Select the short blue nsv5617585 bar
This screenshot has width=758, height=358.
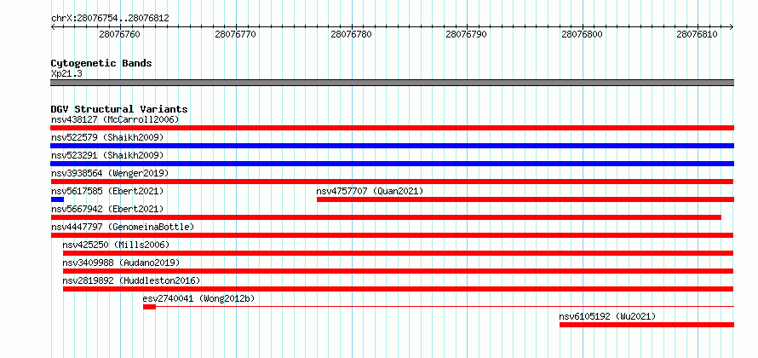(x=57, y=199)
